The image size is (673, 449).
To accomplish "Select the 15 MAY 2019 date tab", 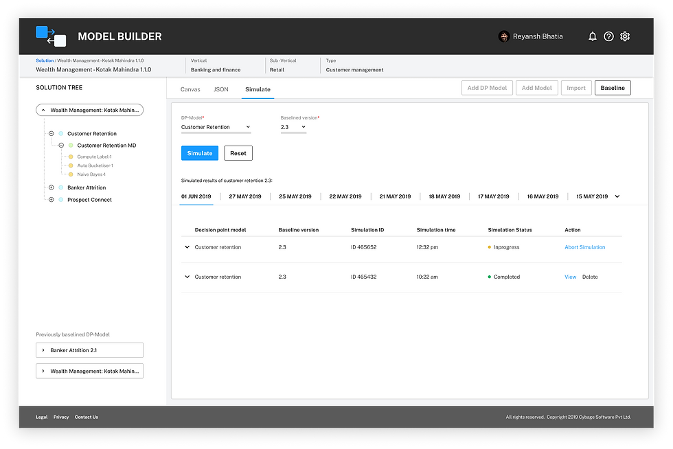I will [592, 196].
